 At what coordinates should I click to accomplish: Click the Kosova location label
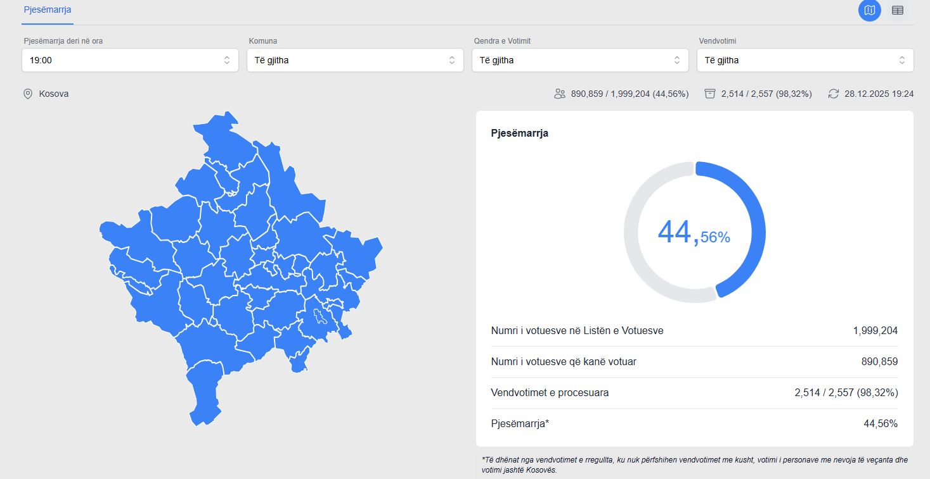tap(54, 94)
